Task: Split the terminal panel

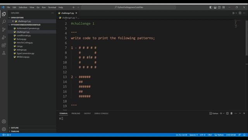Action: click(x=227, y=113)
